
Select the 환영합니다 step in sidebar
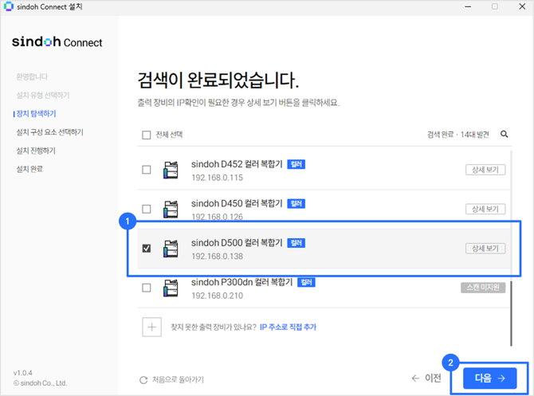pos(32,76)
